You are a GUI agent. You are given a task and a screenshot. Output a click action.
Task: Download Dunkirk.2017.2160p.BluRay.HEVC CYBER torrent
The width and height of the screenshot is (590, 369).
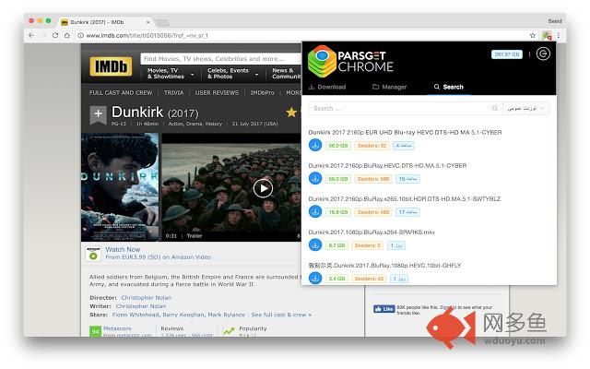315,178
